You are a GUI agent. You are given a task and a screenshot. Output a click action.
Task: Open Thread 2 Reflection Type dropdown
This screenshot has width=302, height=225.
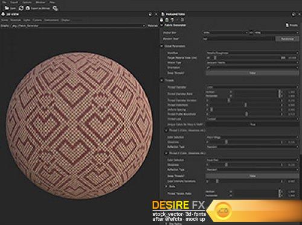[252, 170]
